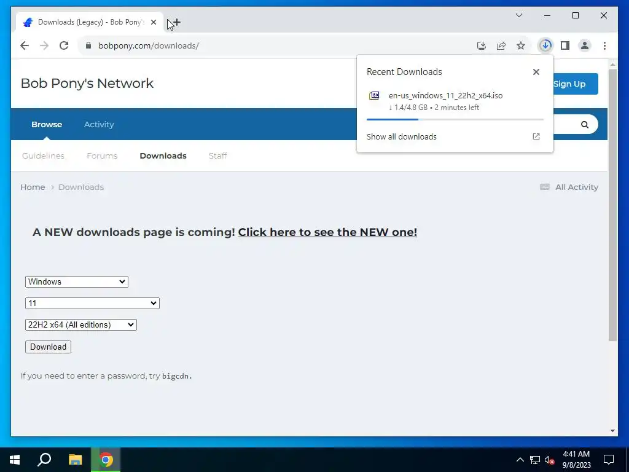The width and height of the screenshot is (629, 472).
Task: Open the Chrome side panel
Action: pyautogui.click(x=565, y=45)
